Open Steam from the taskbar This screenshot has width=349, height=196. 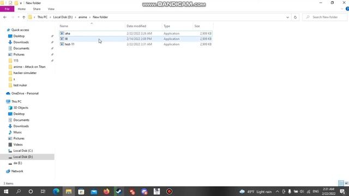point(119,191)
